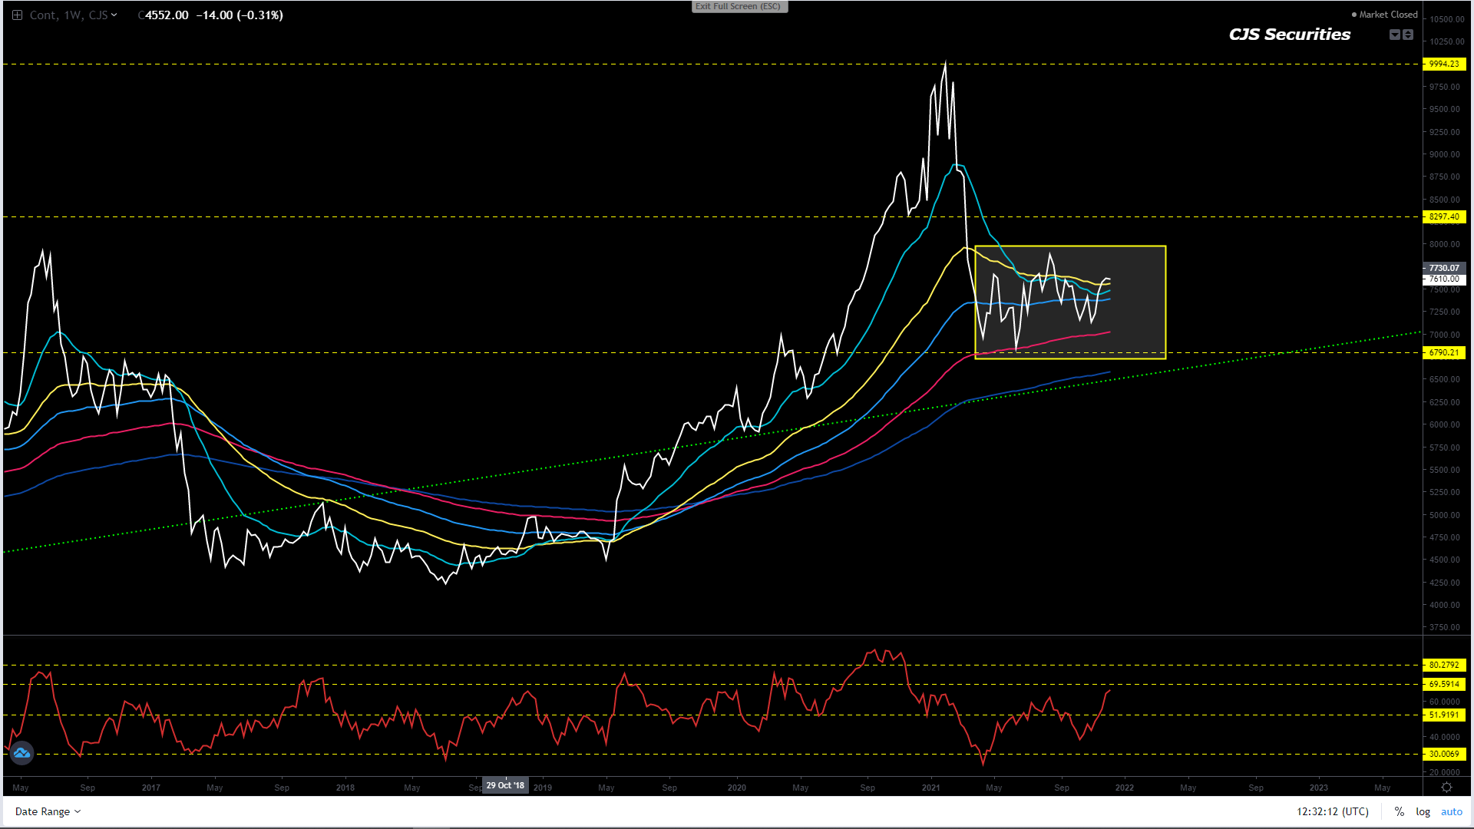Image resolution: width=1474 pixels, height=829 pixels.
Task: Click the 6790.21 price level label
Action: tap(1444, 353)
